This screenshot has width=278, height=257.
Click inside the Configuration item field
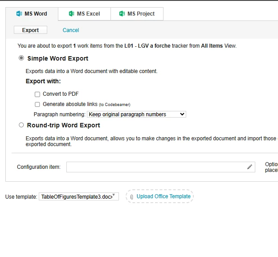(x=161, y=167)
